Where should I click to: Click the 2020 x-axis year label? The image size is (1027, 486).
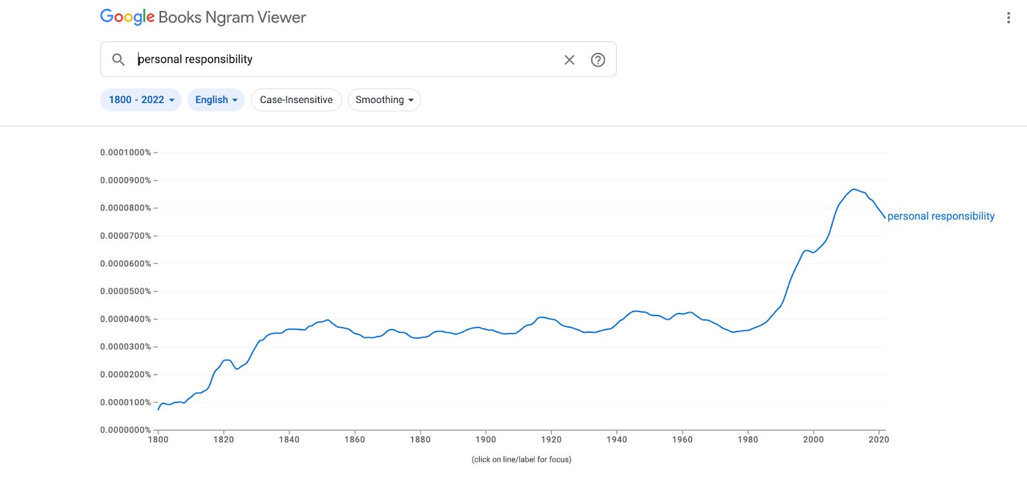(879, 440)
